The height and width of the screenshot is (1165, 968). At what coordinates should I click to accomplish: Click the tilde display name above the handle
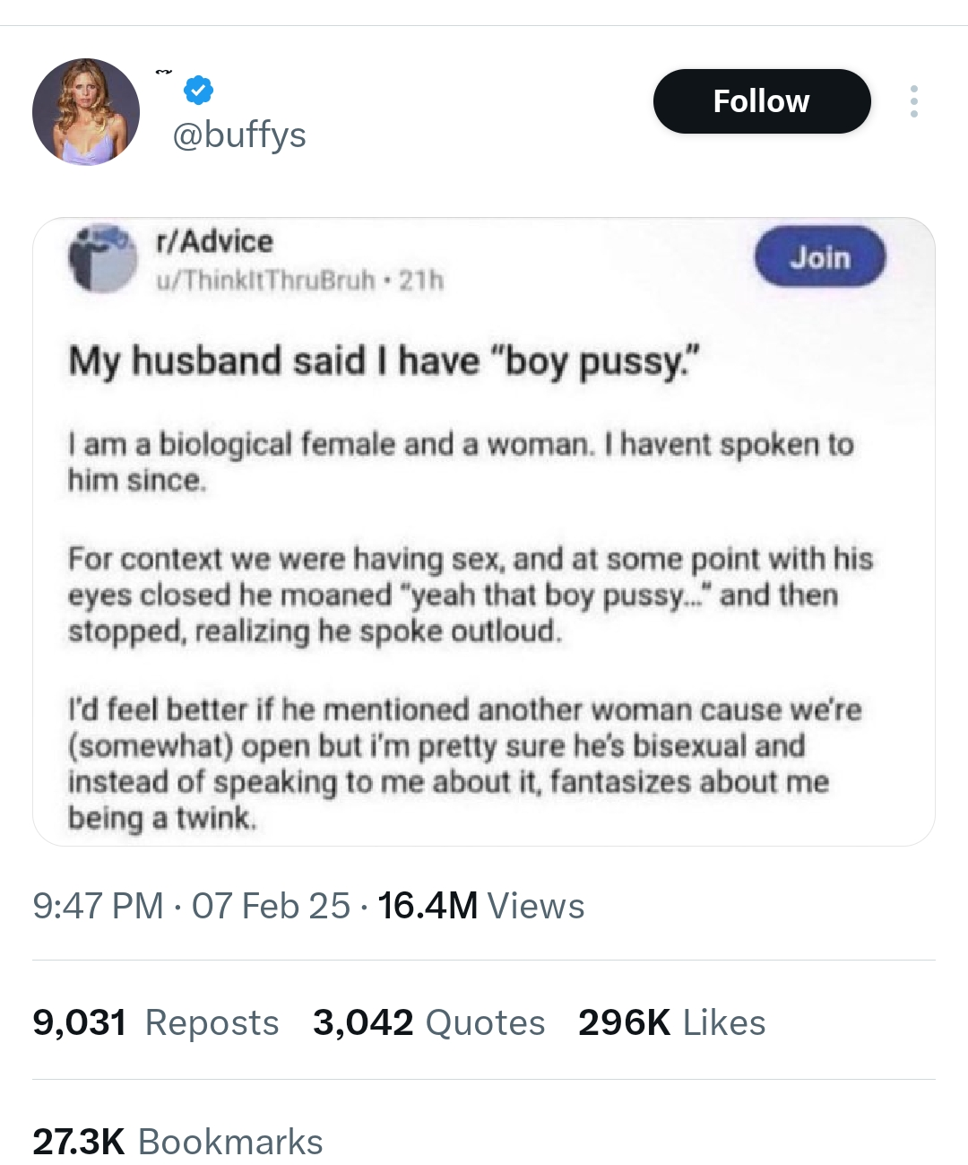click(163, 72)
